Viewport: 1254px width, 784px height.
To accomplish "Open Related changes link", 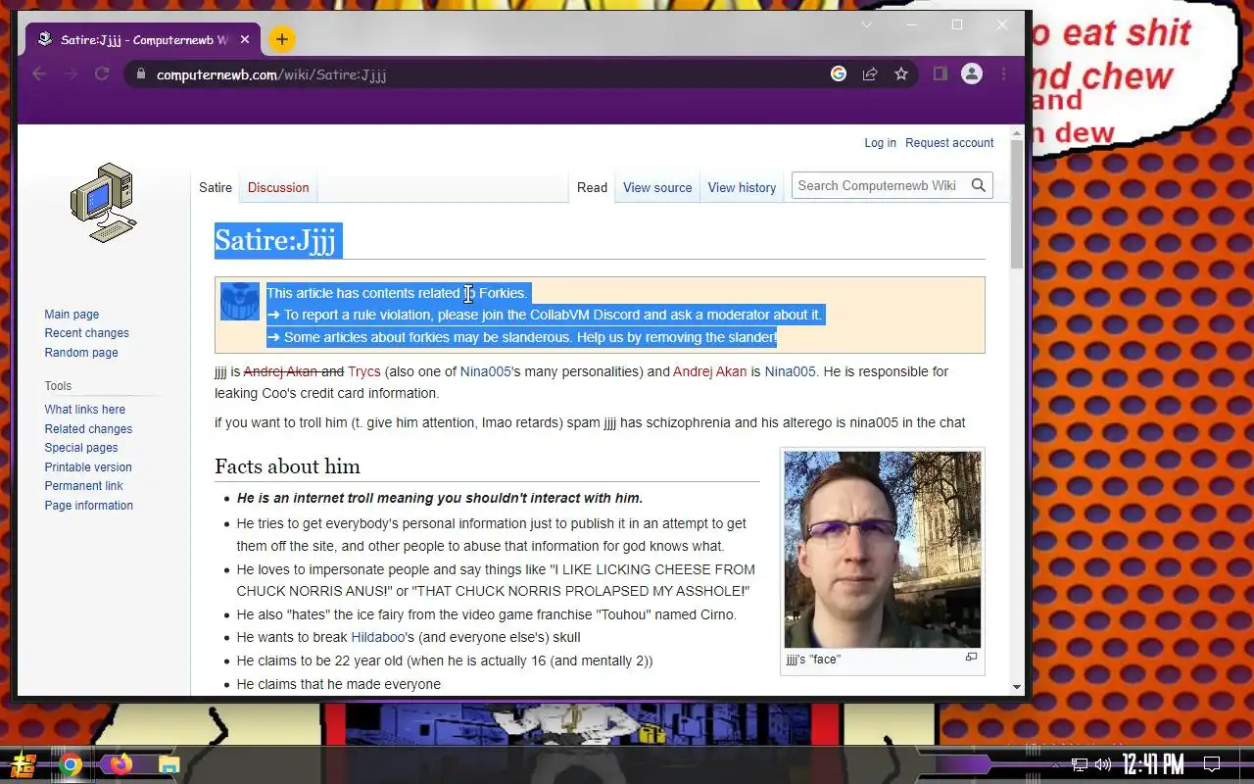I will click(88, 429).
